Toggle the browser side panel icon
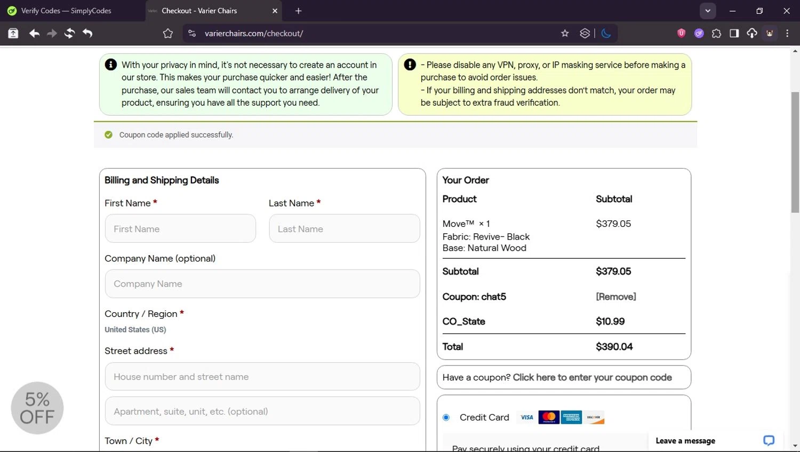Image resolution: width=800 pixels, height=452 pixels. (734, 33)
